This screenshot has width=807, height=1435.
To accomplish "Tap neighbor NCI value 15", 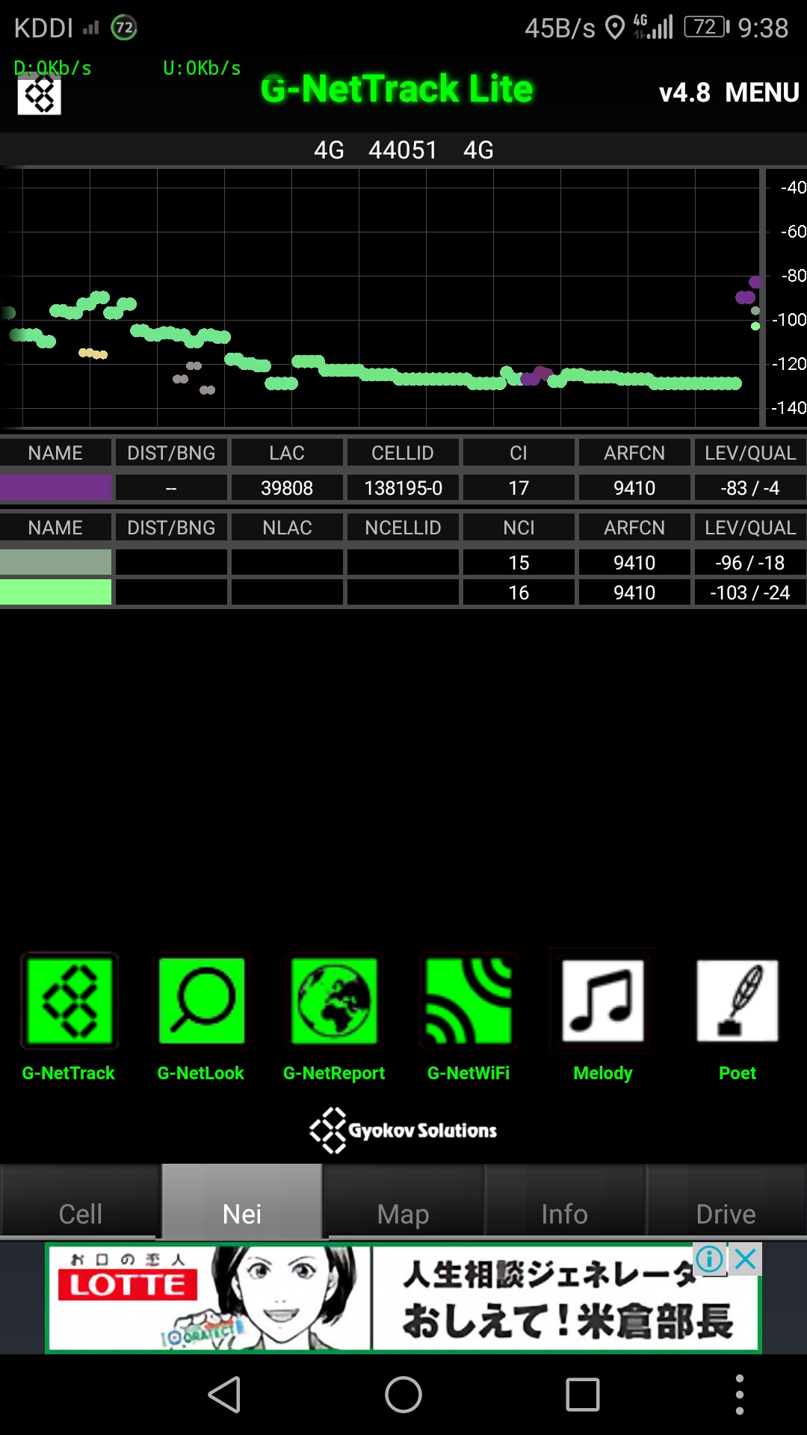I will click(x=519, y=562).
